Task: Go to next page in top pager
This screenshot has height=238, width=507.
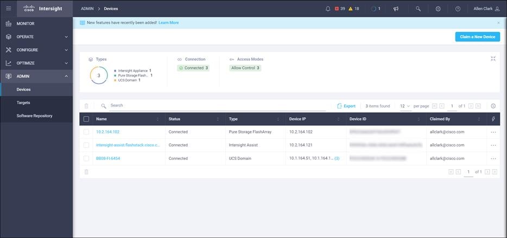Action: coord(471,106)
